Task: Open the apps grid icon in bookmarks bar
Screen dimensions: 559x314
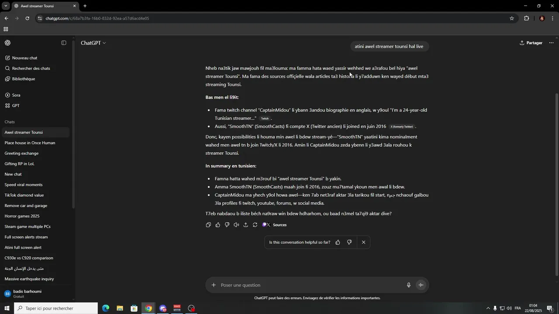Action: tap(6, 29)
